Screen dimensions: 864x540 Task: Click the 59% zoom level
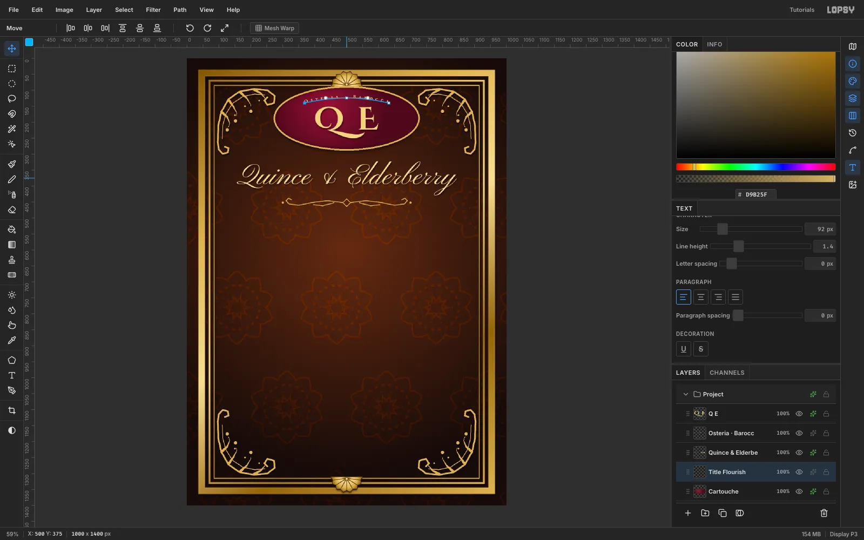pos(12,534)
